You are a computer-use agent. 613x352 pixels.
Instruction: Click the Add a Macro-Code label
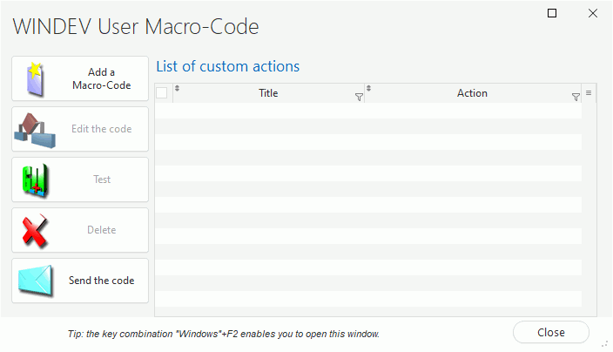point(102,78)
